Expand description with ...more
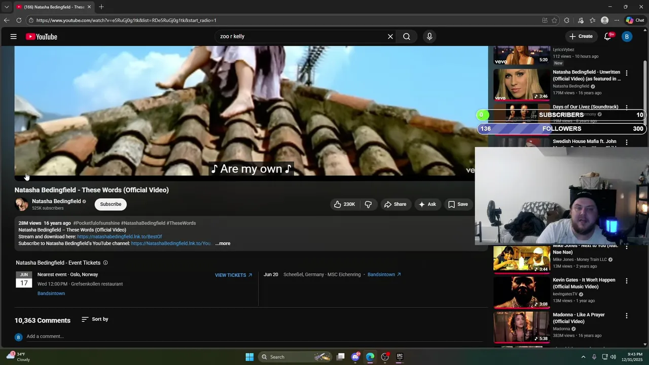 [223, 243]
